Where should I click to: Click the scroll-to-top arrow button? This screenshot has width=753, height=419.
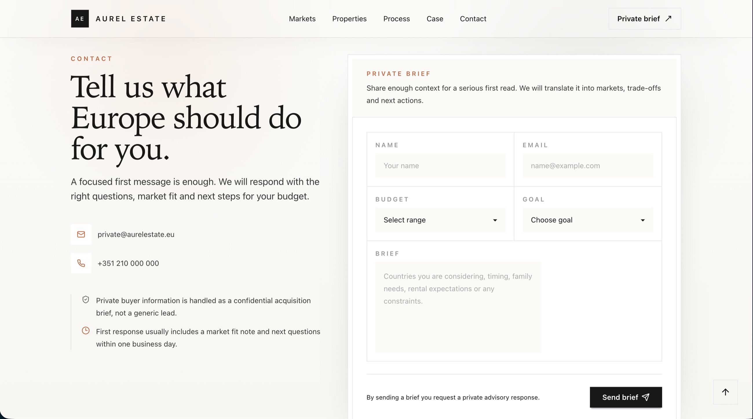click(725, 392)
